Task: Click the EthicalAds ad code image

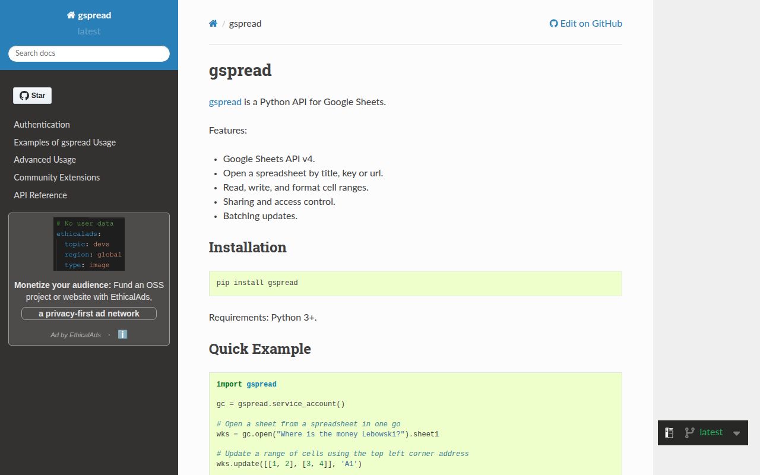Action: [x=89, y=244]
